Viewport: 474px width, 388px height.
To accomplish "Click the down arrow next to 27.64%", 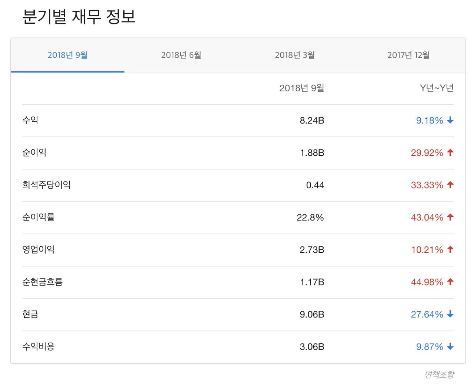I will coord(450,314).
